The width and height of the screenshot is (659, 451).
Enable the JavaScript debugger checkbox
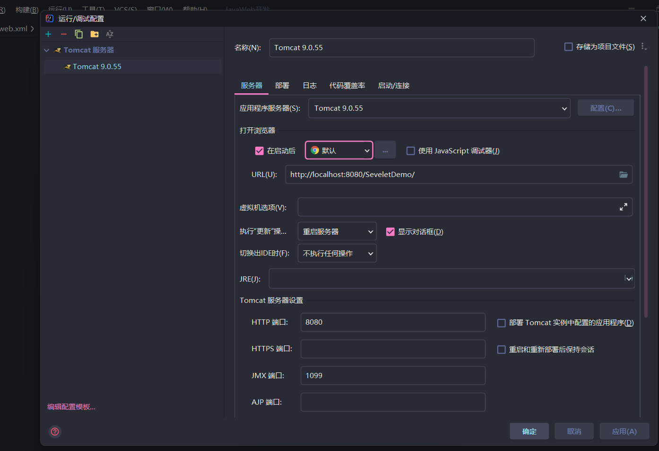(411, 150)
